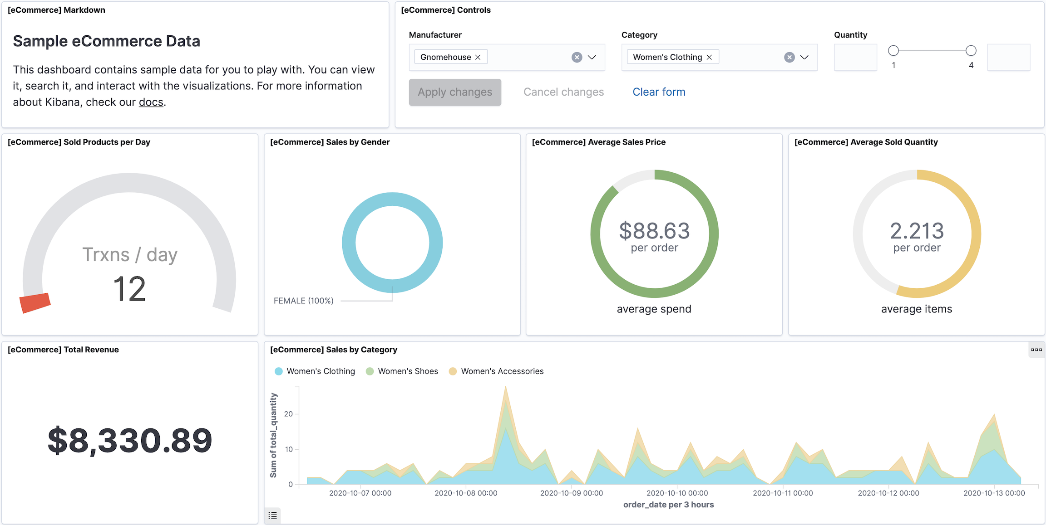This screenshot has height=525, width=1046.
Task: Focus the Quantity minimum input field
Action: [x=855, y=57]
